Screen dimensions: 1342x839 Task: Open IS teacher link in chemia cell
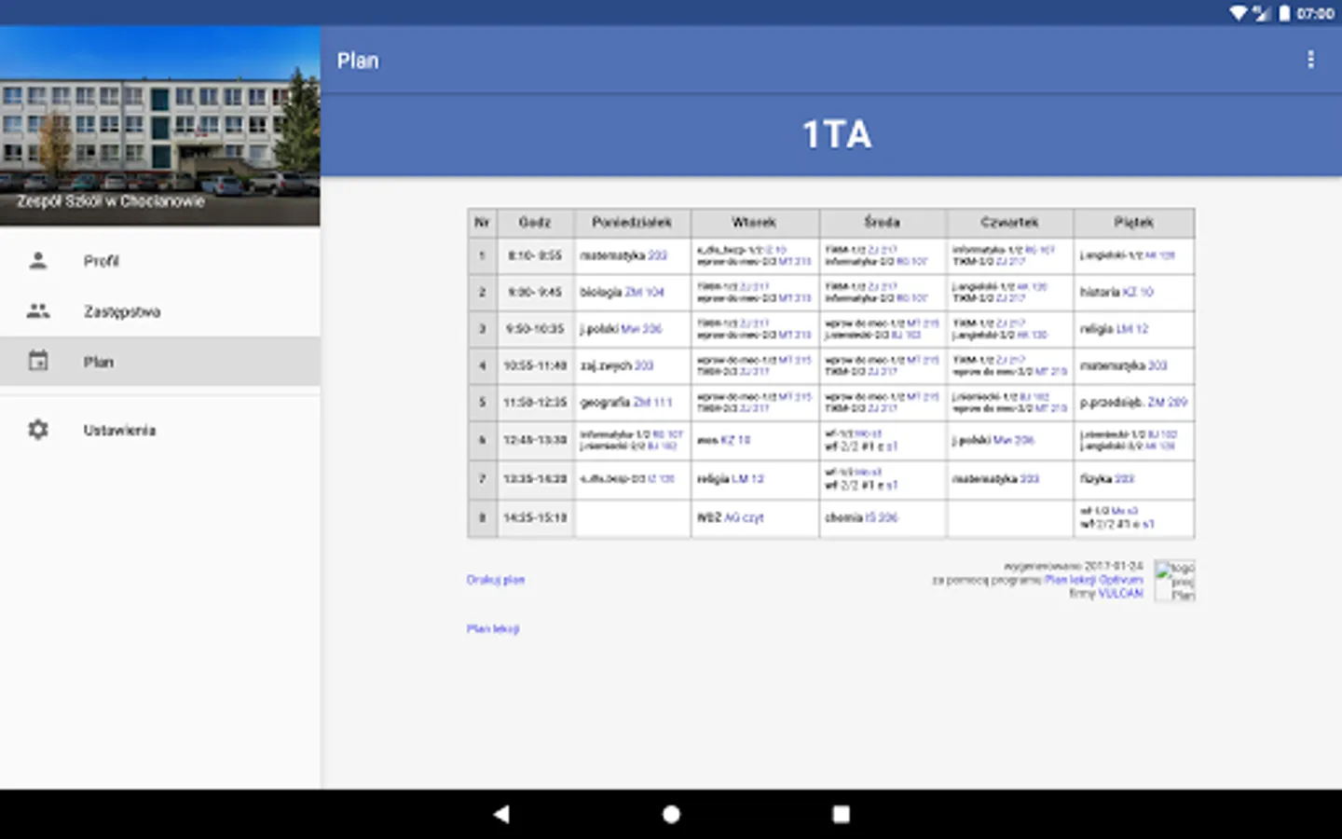tap(871, 517)
